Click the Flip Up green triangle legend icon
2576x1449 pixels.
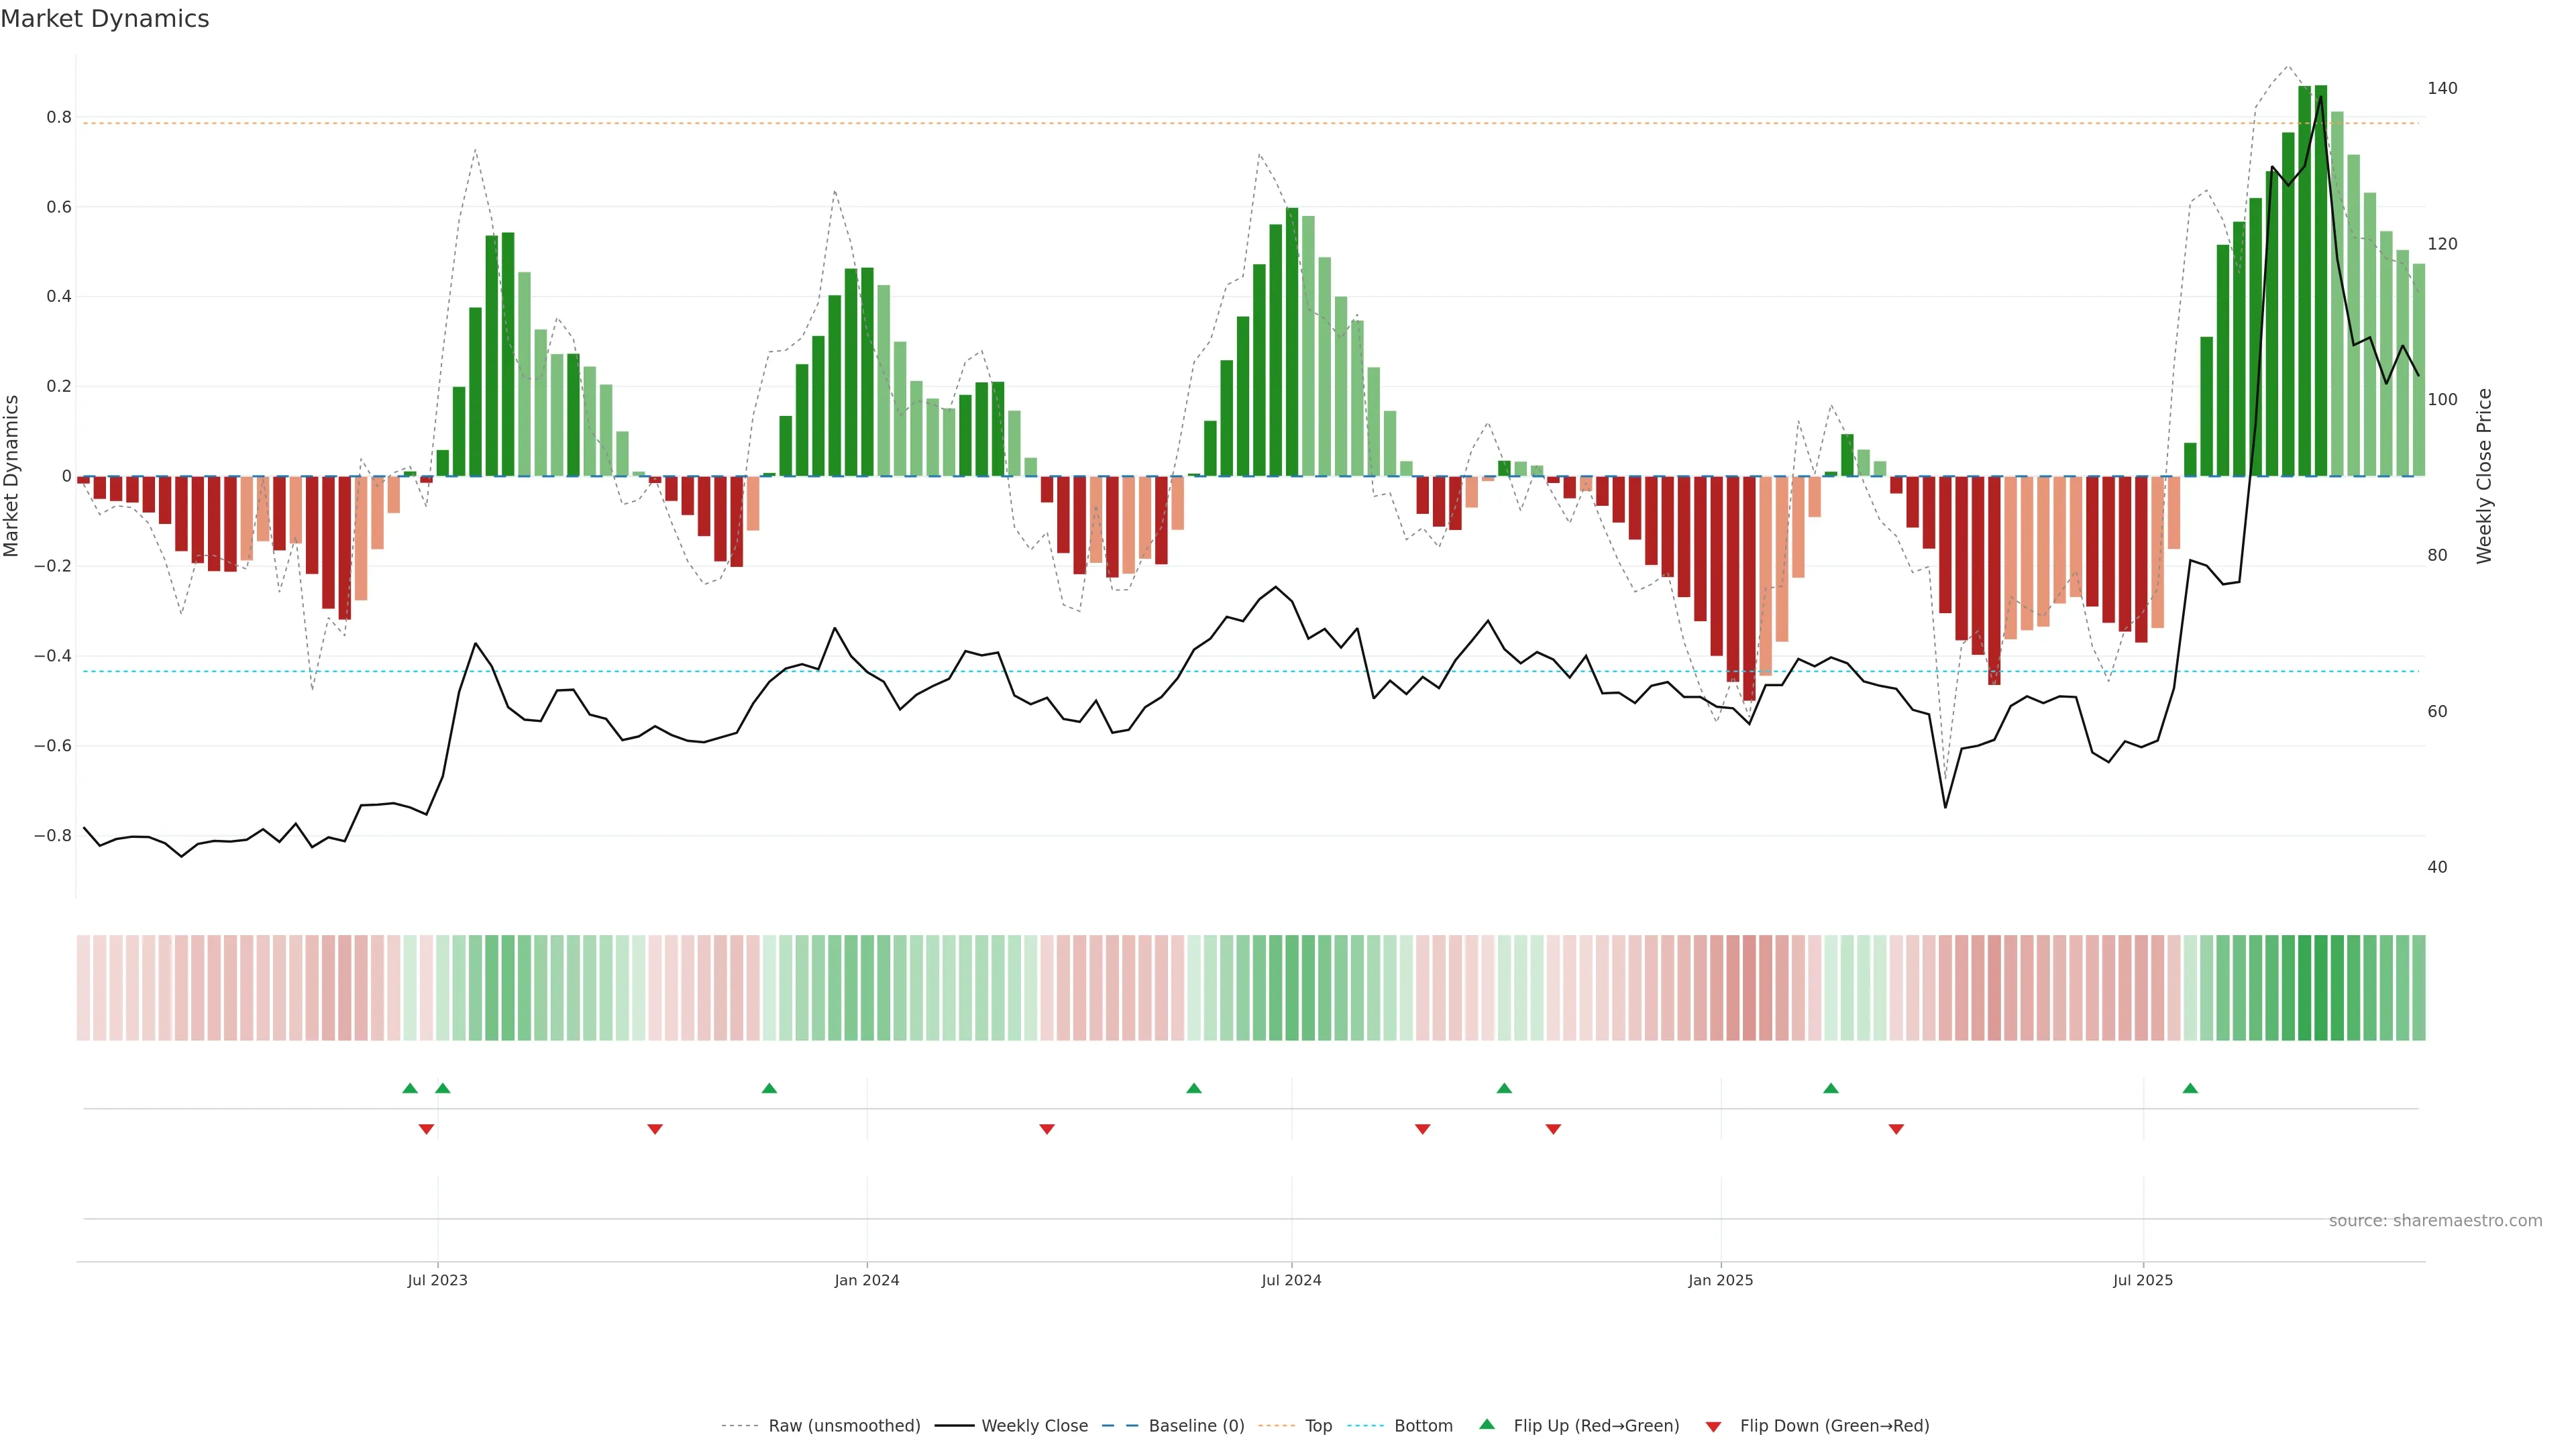(1487, 1424)
